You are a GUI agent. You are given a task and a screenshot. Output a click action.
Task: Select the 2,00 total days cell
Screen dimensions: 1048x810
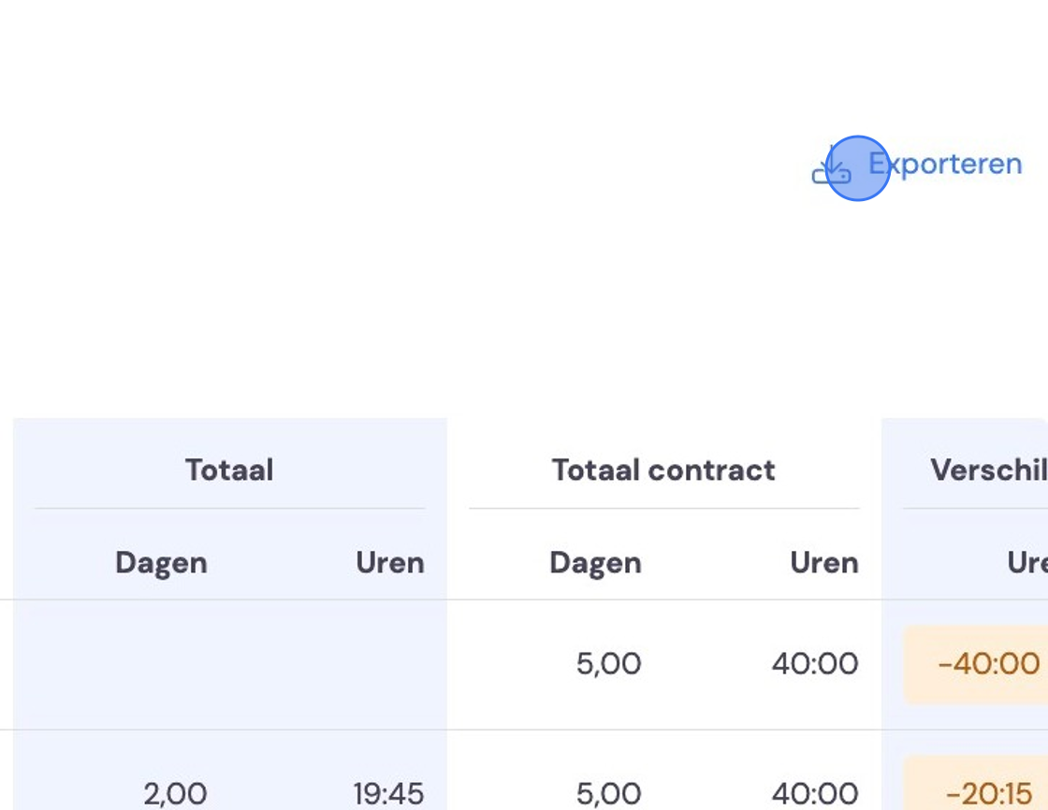click(x=175, y=793)
